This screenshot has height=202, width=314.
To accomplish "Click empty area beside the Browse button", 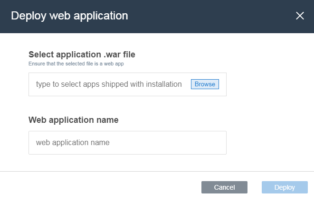I will click(x=223, y=84).
